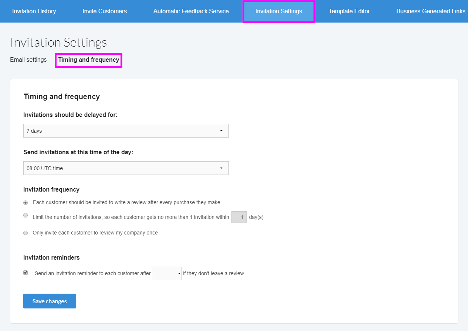The image size is (468, 331).
Task: Click the 'Invitation reminders' section label
Action: coord(51,257)
